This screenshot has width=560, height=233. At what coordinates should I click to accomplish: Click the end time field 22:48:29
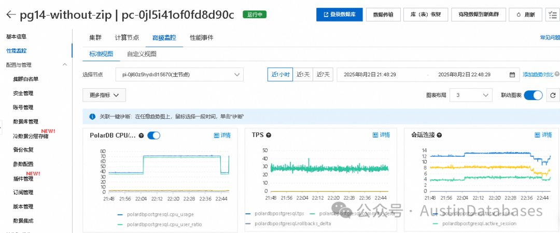[464, 75]
